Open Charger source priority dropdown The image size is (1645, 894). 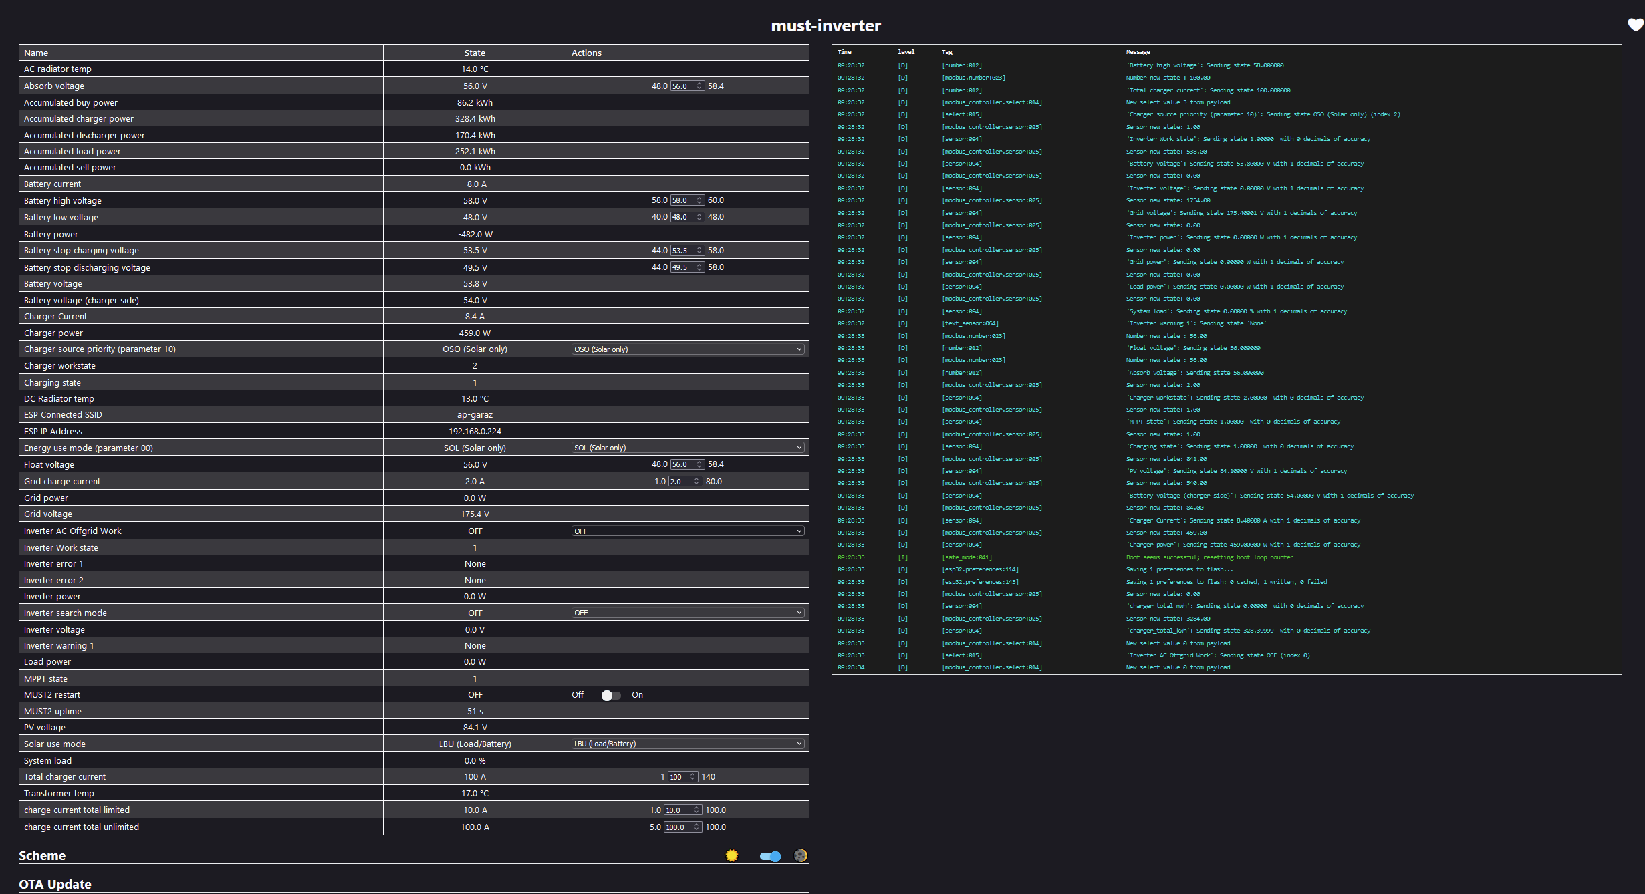688,349
